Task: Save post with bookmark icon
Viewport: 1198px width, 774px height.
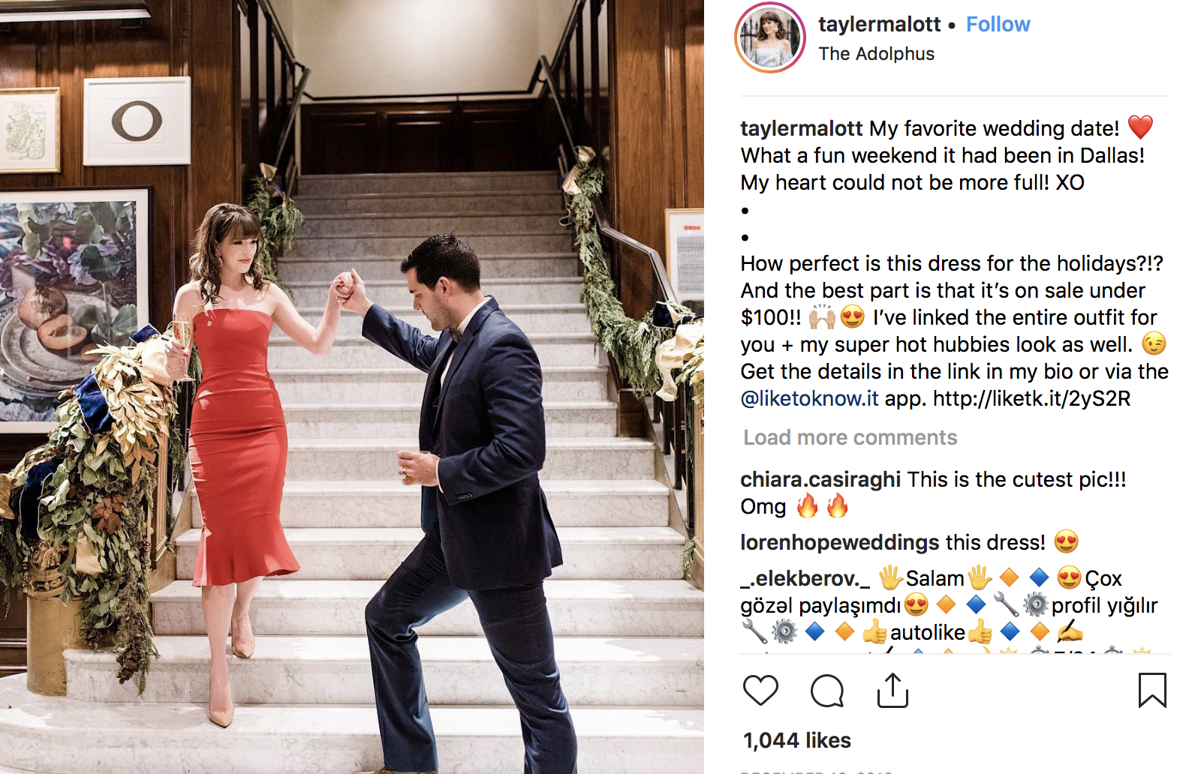Action: 1152,690
